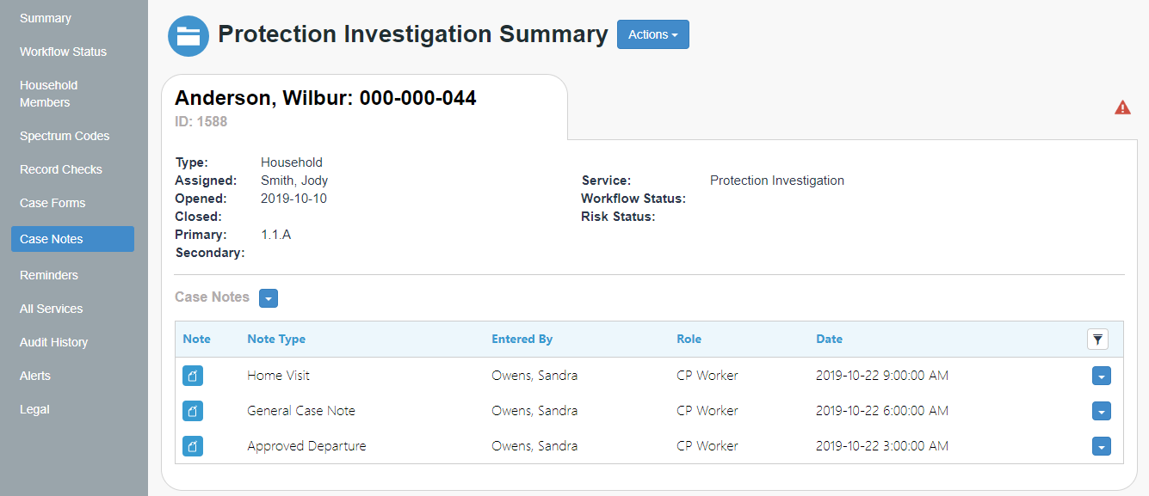Image resolution: width=1149 pixels, height=496 pixels.
Task: Sort by Note Type column header
Action: click(276, 339)
